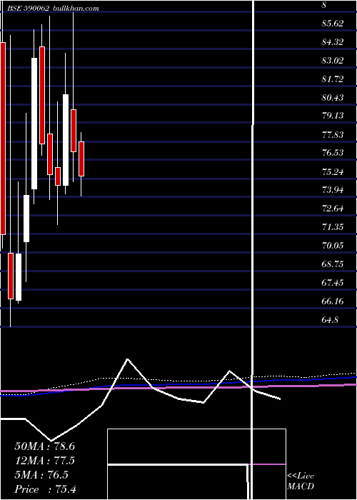Image resolution: width=357 pixels, height=500 pixels.
Task: Click the 64.8 price axis label
Action: coord(330,319)
